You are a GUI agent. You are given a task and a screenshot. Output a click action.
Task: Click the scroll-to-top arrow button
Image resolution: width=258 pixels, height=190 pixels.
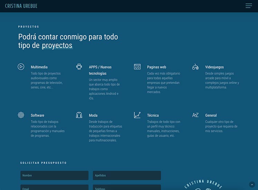(x=252, y=184)
